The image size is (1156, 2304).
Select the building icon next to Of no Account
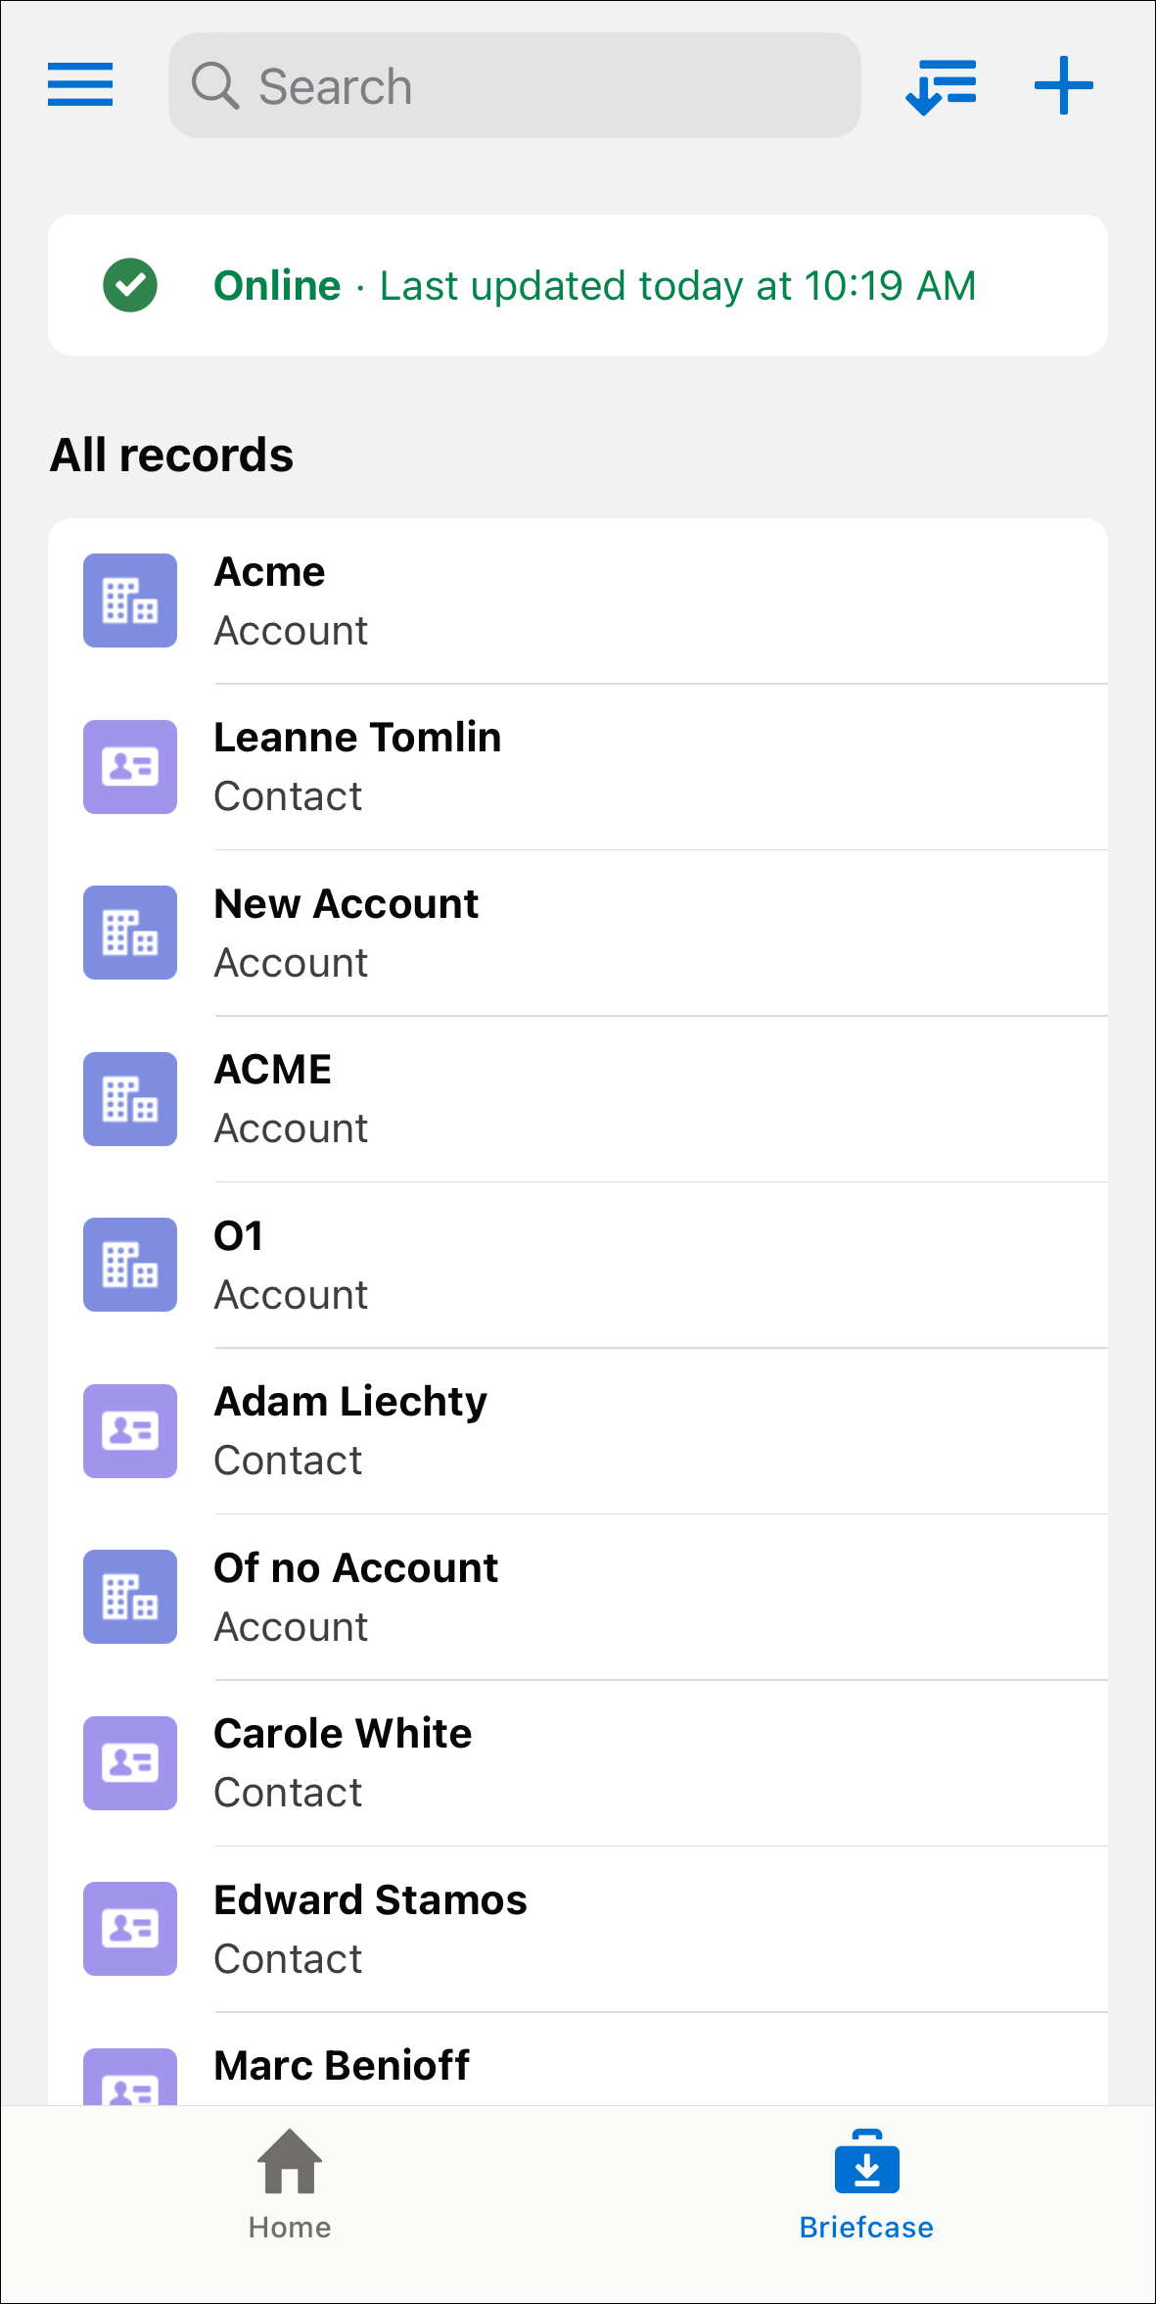point(128,1597)
